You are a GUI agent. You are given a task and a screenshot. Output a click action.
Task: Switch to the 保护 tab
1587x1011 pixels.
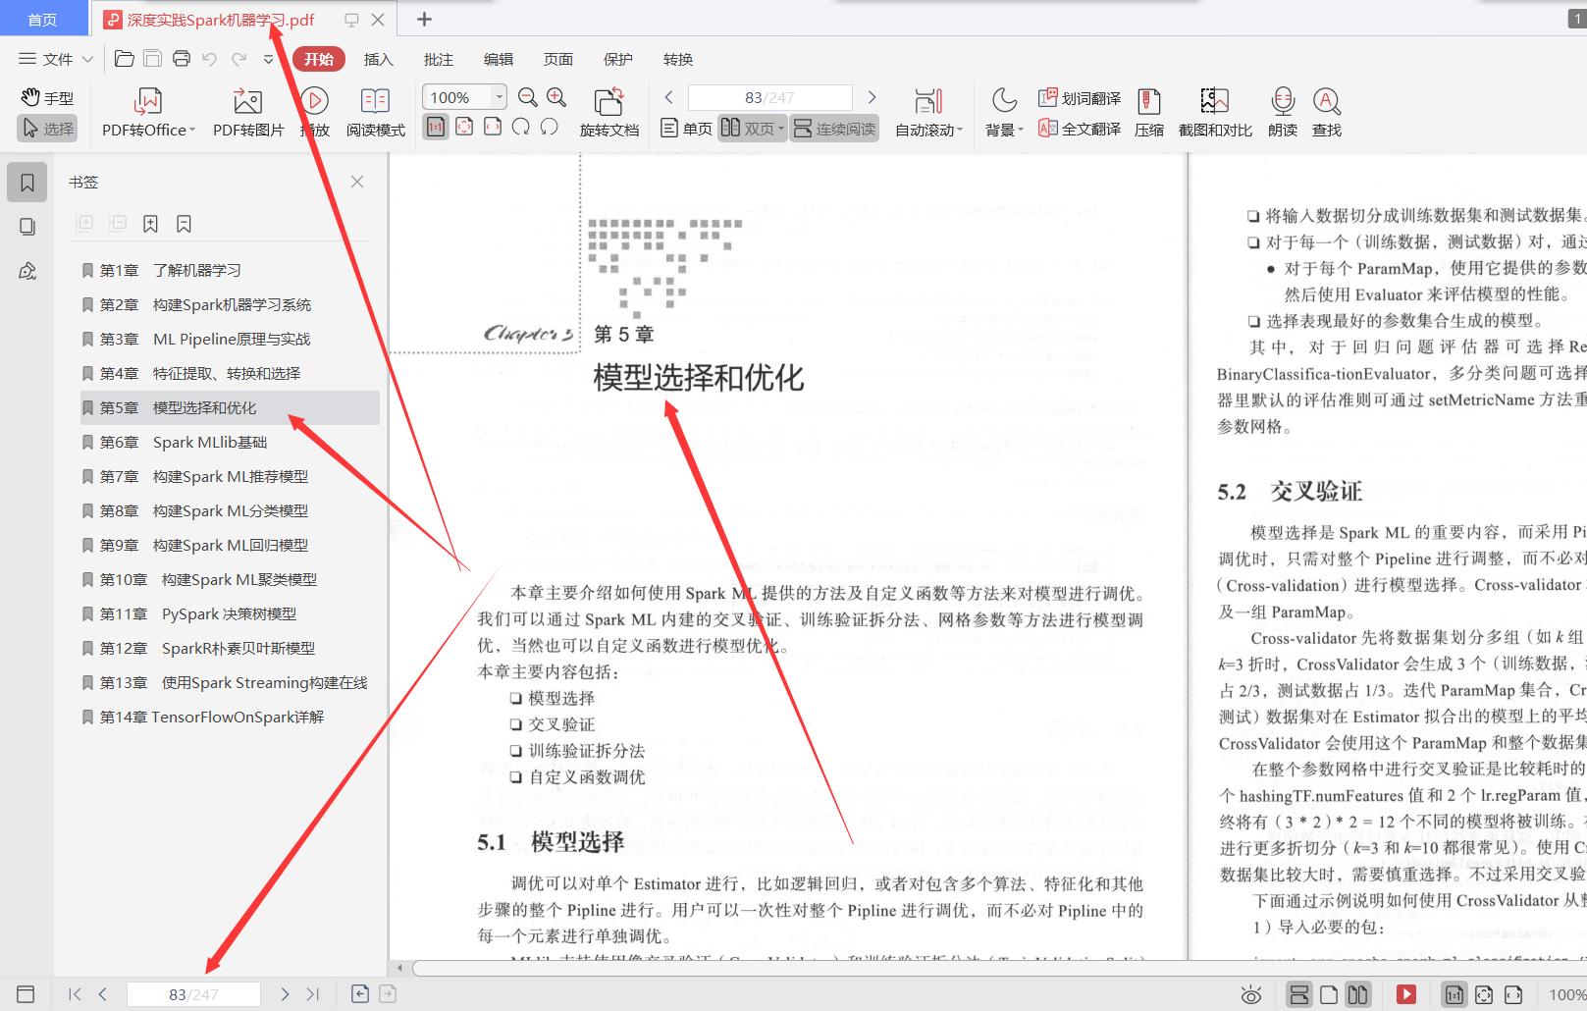tap(617, 59)
